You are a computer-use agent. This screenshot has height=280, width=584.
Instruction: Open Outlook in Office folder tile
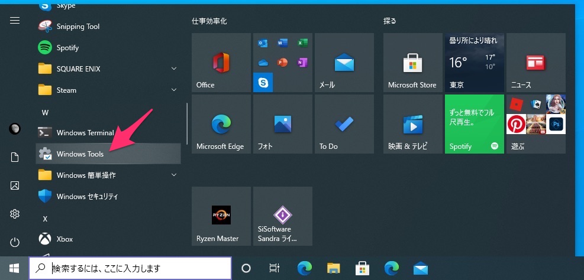coord(263,43)
